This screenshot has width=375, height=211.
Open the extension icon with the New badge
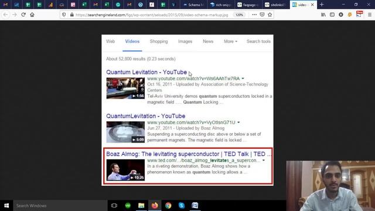tap(359, 14)
